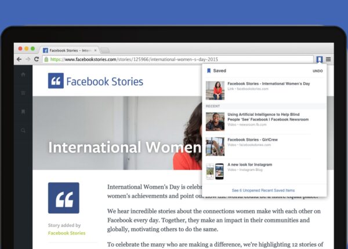Viewport: 348px width, 249px height.
Task: Click the yellow minimize window button
Action: (27, 49)
